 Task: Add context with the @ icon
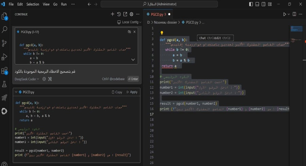[x=44, y=79]
